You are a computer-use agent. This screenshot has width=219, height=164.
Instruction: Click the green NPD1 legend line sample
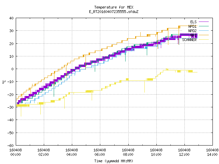pyautogui.click(x=204, y=26)
